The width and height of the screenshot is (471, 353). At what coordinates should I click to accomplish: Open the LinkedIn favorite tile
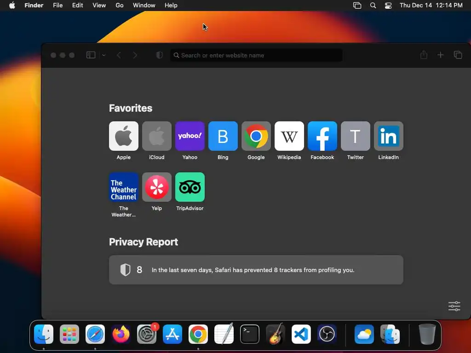(388, 136)
